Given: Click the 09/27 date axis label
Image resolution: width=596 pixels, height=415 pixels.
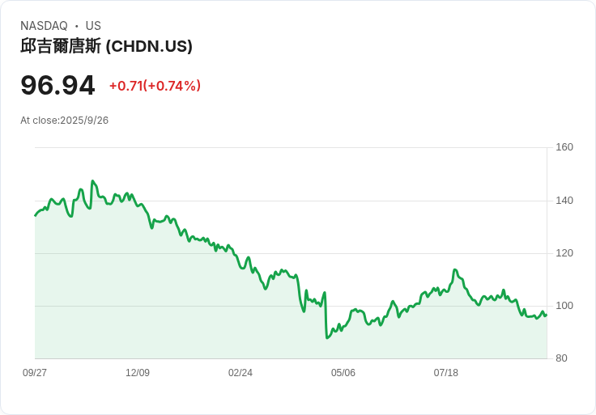Looking at the screenshot, I should (35, 372).
